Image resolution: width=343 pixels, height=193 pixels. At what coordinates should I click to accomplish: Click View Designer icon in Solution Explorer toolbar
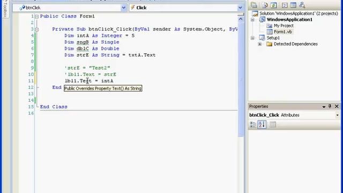293,5
